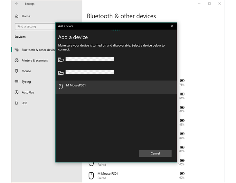This screenshot has width=236, height=183.
Task: Click the 60% battery indicator icon
Action: point(182,174)
